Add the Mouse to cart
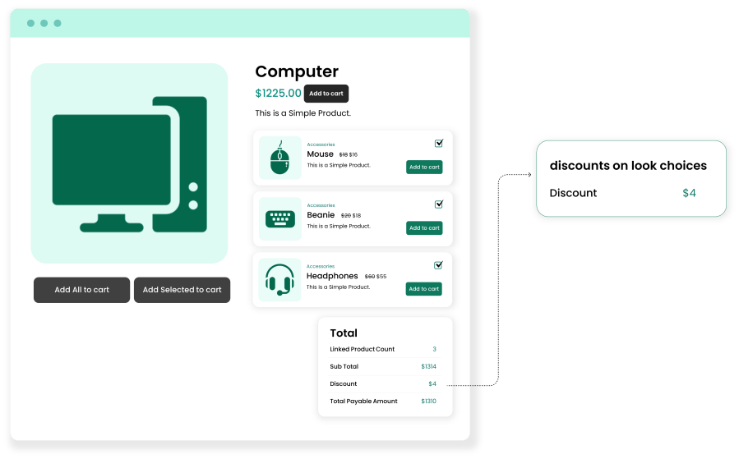Viewport: 739px width, 459px height. (x=424, y=168)
